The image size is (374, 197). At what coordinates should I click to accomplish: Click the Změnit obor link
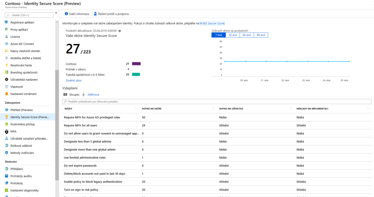click(x=73, y=80)
